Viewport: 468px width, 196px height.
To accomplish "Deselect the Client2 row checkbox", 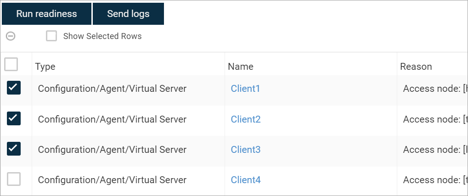I will (x=14, y=119).
